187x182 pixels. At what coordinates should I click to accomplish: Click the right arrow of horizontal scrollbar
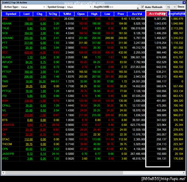(x=184, y=173)
